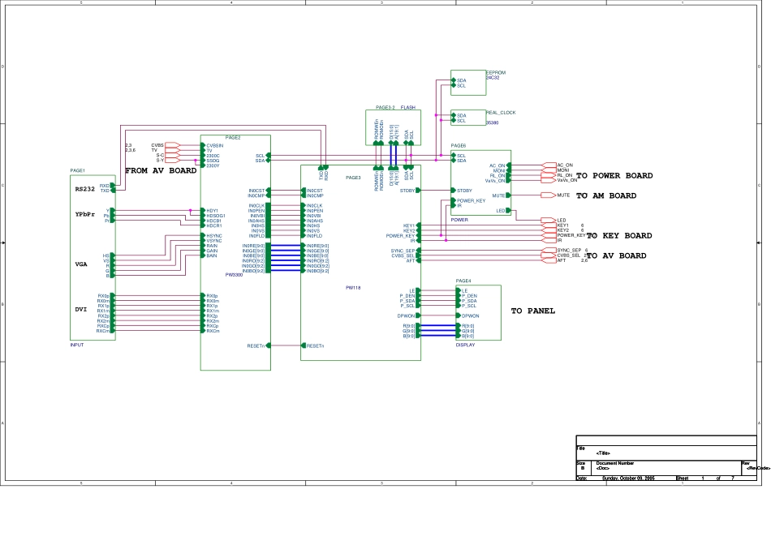
Task: Click the PW118 chip label
Action: (x=353, y=286)
